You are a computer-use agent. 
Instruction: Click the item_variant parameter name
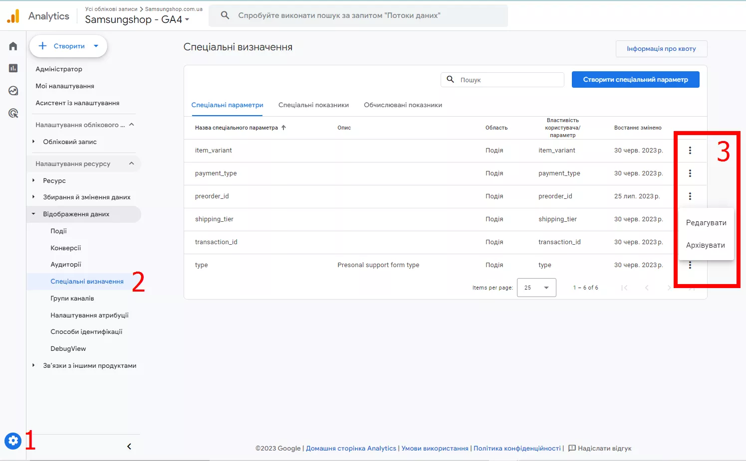[213, 151]
